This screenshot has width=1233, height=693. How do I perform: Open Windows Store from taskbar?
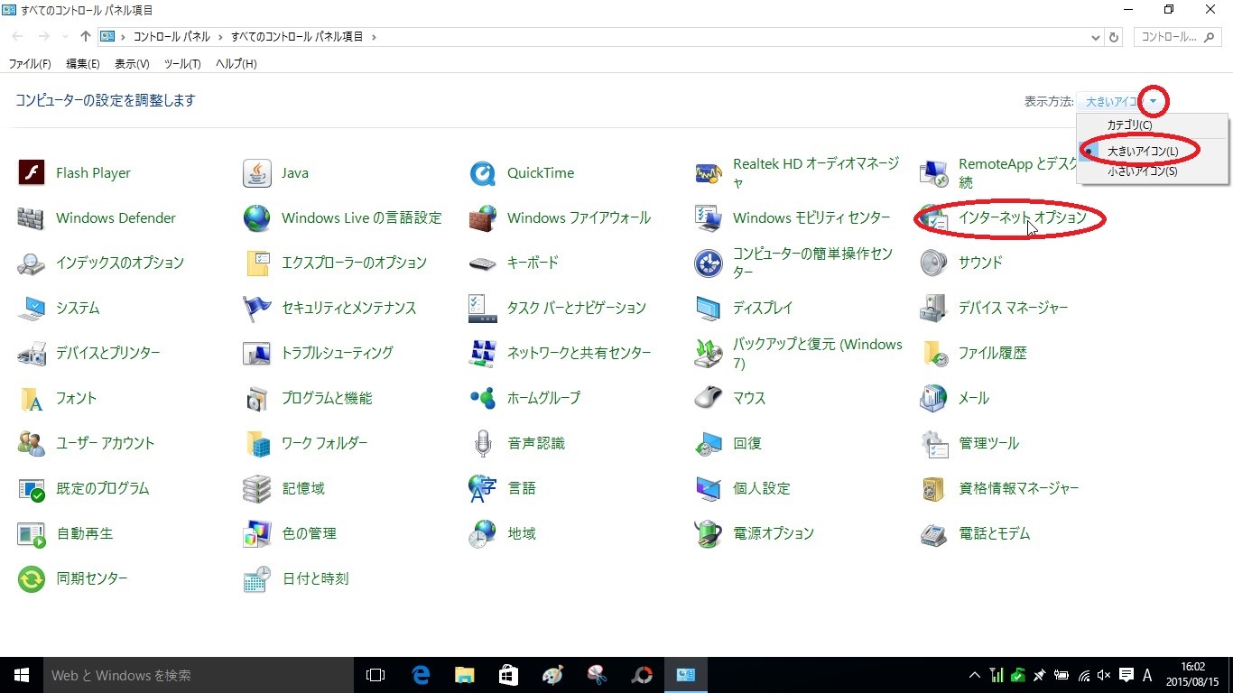click(x=509, y=675)
